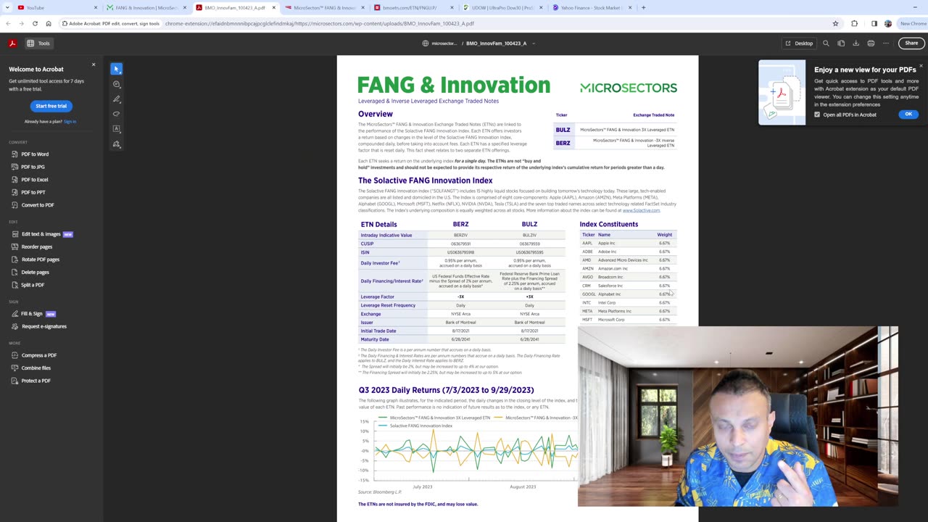Select PDF to Word conversion
The width and height of the screenshot is (928, 522).
pos(35,154)
